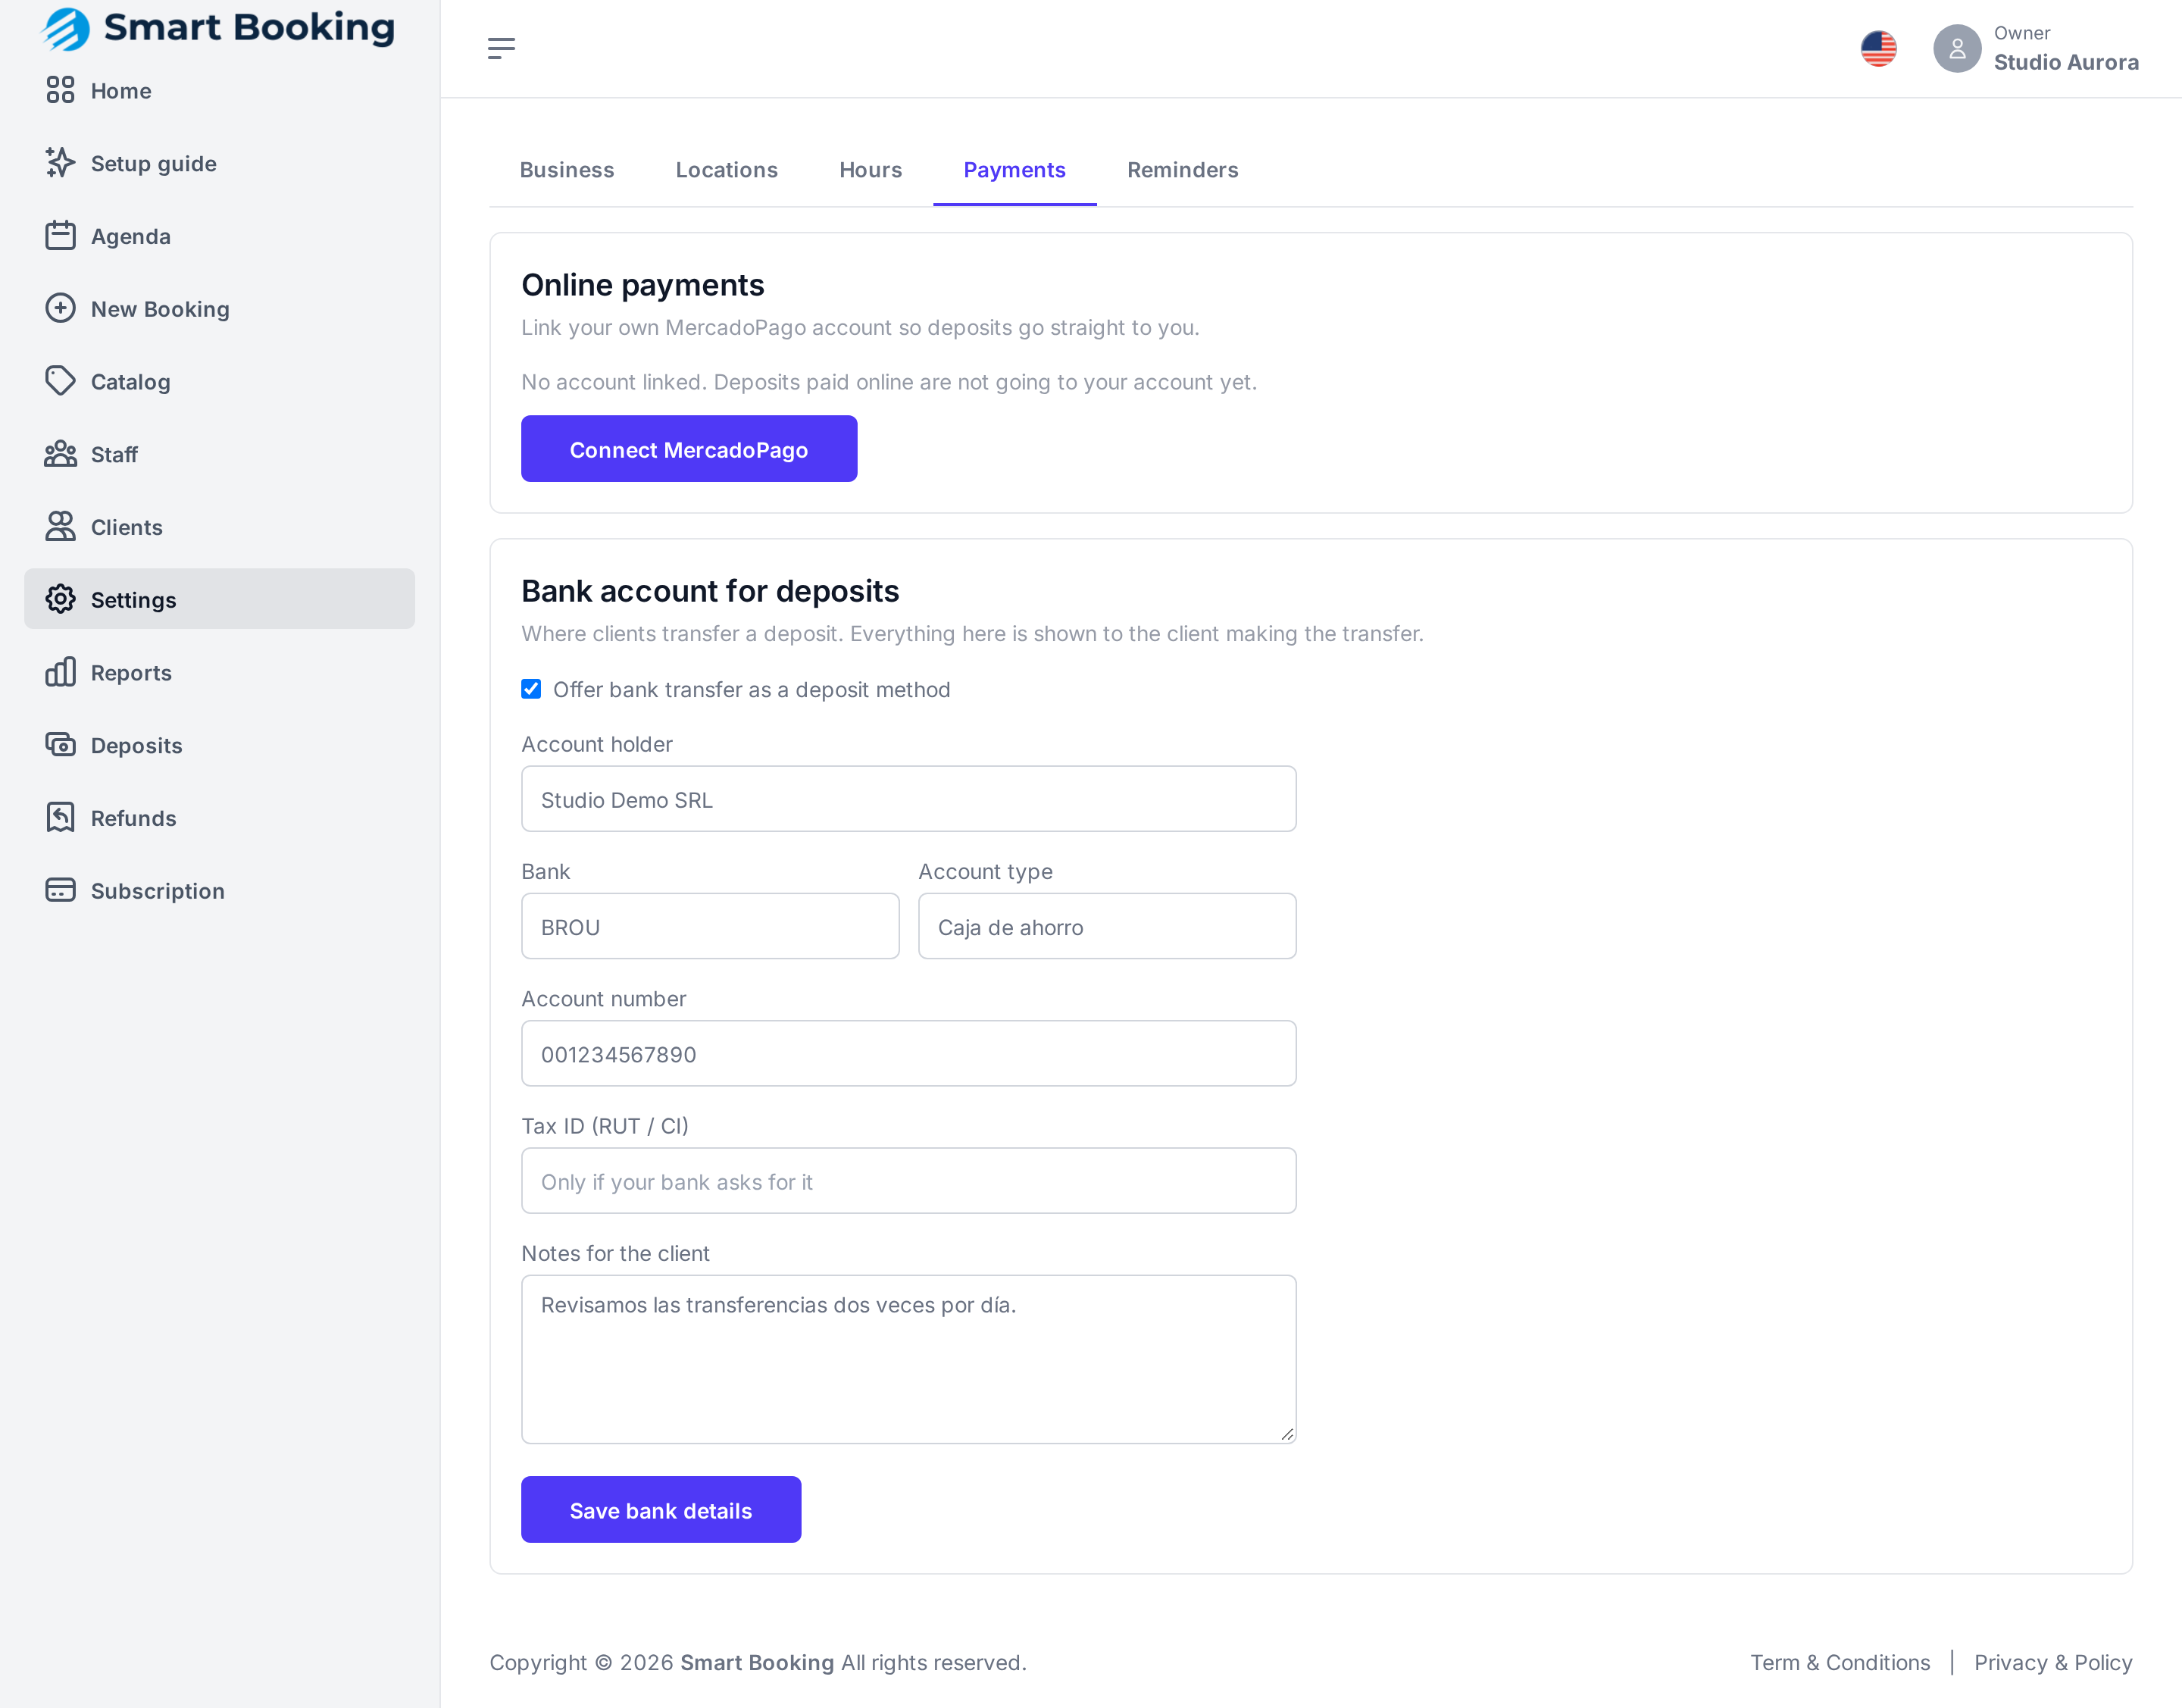The height and width of the screenshot is (1708, 2182).
Task: Select the Payments tab
Action: tap(1014, 170)
